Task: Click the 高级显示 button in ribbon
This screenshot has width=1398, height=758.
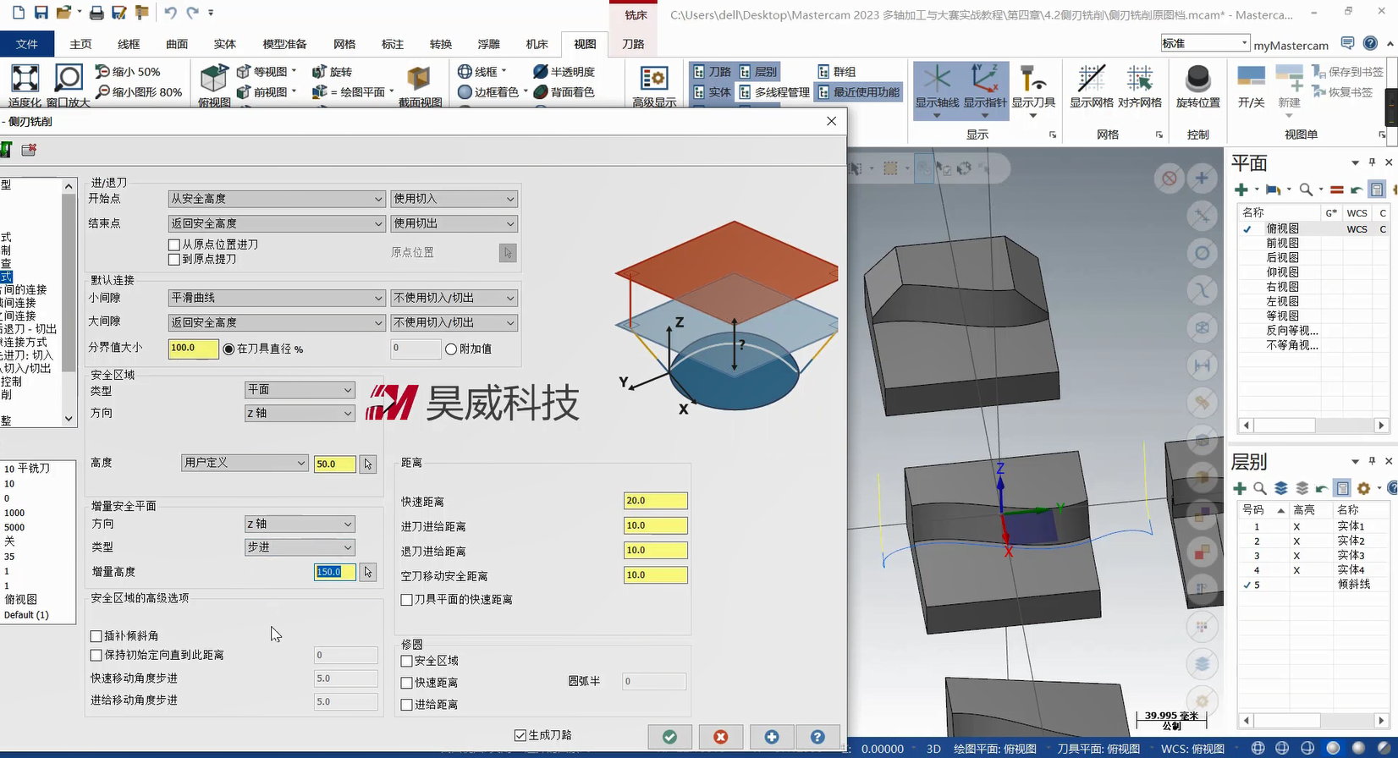Action: 654,85
